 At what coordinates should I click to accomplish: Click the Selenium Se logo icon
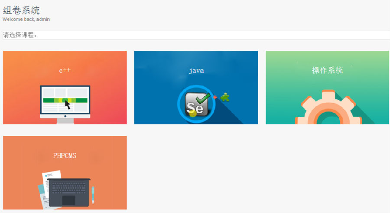pos(196,104)
